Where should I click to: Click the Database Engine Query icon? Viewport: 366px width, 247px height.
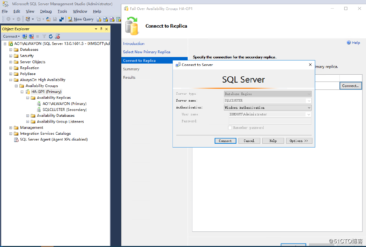[99, 19]
